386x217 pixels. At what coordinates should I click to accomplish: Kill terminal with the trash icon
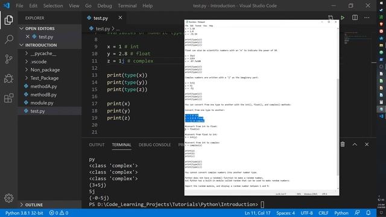[343, 145]
